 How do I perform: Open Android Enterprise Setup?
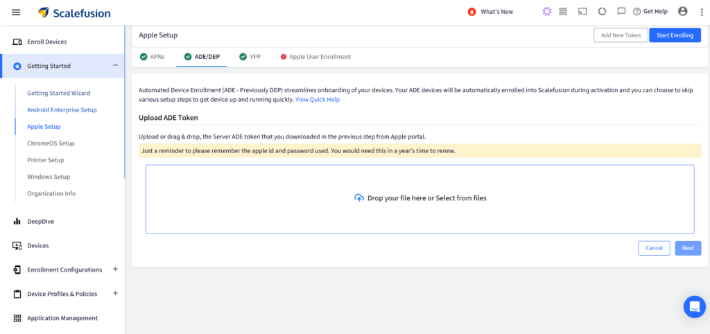click(x=62, y=110)
